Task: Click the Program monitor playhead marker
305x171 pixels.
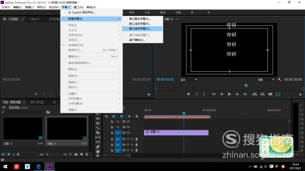Action: (x=246, y=85)
